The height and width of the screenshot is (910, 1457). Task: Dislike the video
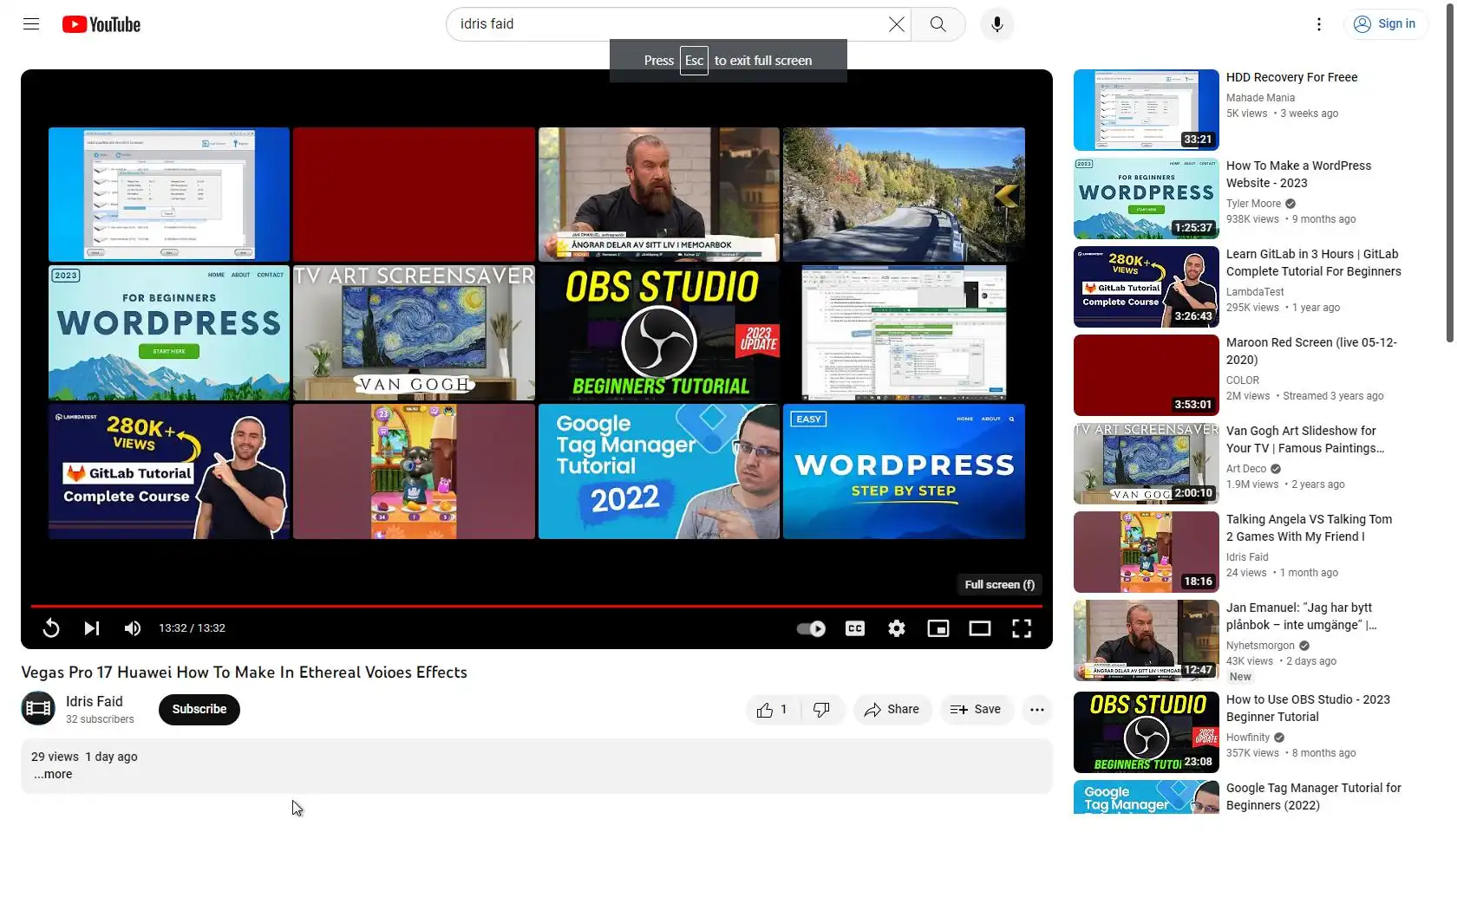(x=821, y=710)
